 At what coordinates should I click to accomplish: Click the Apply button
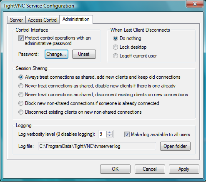coord(184,169)
